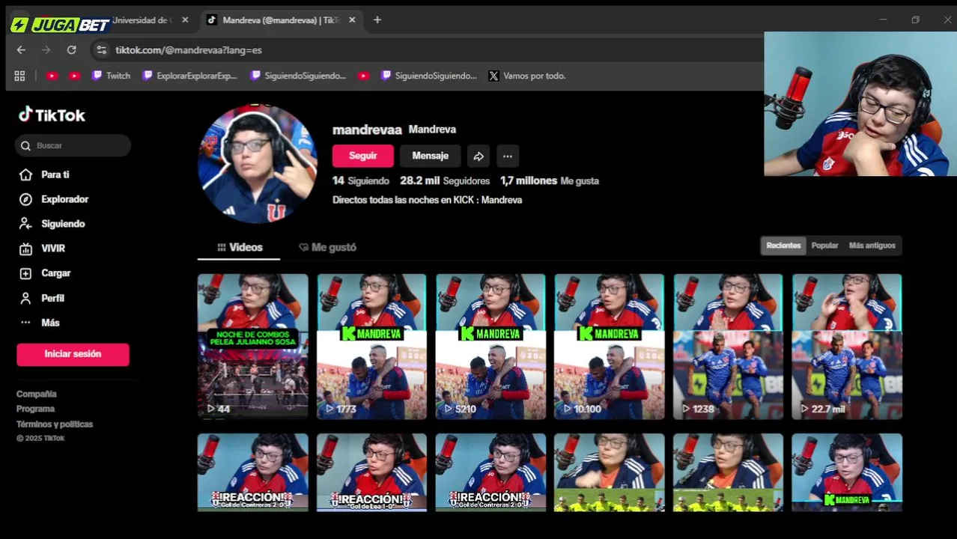This screenshot has width=957, height=539.
Task: Open the video with 44 views
Action: 252,347
